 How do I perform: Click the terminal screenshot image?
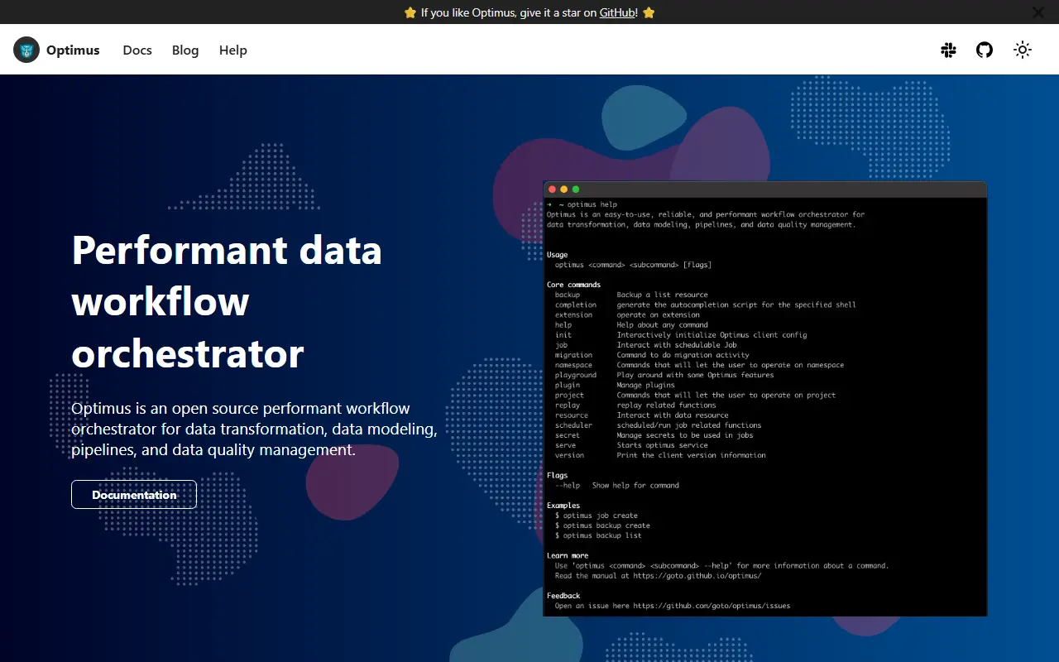click(765, 399)
